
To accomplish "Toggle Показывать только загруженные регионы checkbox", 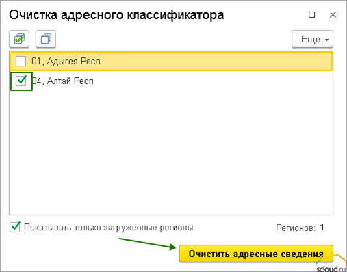I will point(15,227).
